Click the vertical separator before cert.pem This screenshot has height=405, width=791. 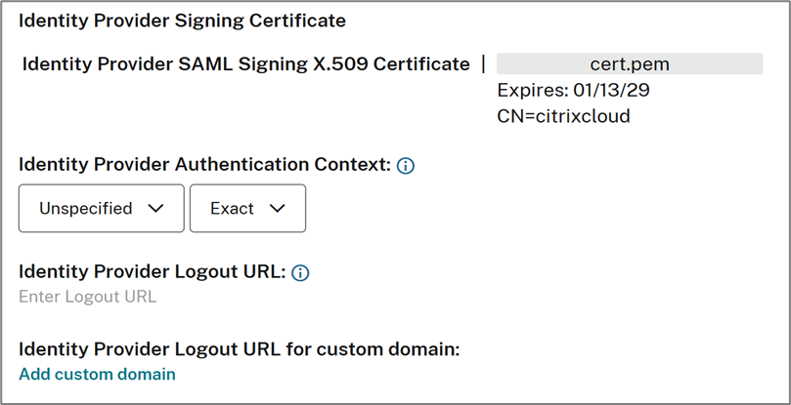pyautogui.click(x=483, y=64)
